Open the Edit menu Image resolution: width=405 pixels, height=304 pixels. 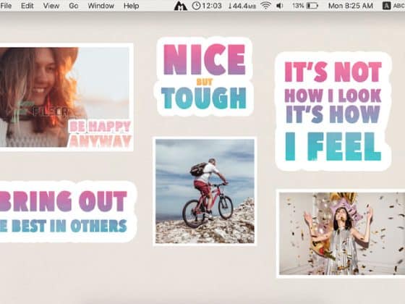coord(27,6)
